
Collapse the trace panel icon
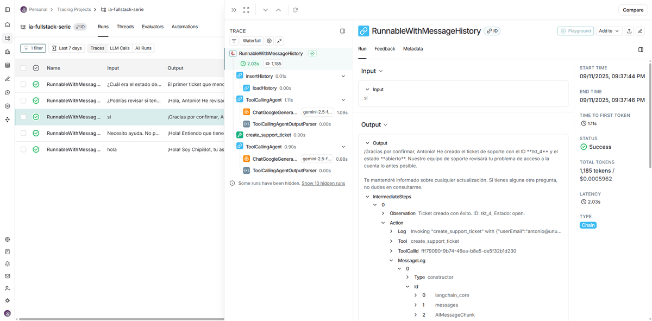coord(342,31)
